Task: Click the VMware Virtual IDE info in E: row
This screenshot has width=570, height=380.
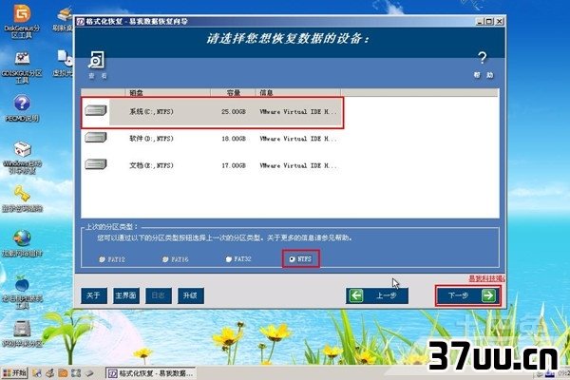Action: pyautogui.click(x=298, y=165)
